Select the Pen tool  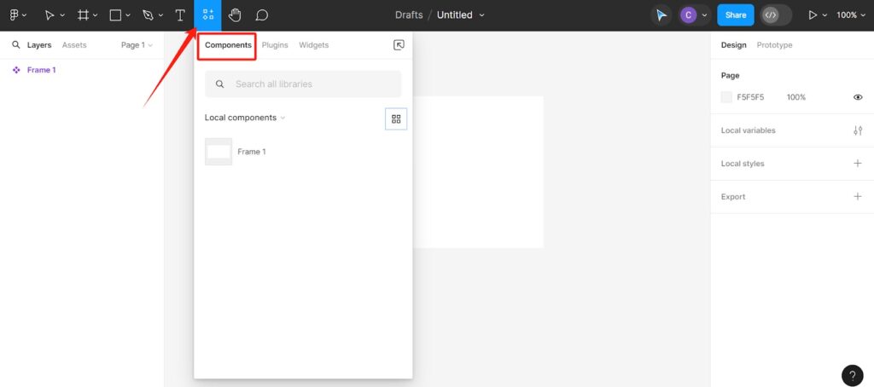pos(148,15)
